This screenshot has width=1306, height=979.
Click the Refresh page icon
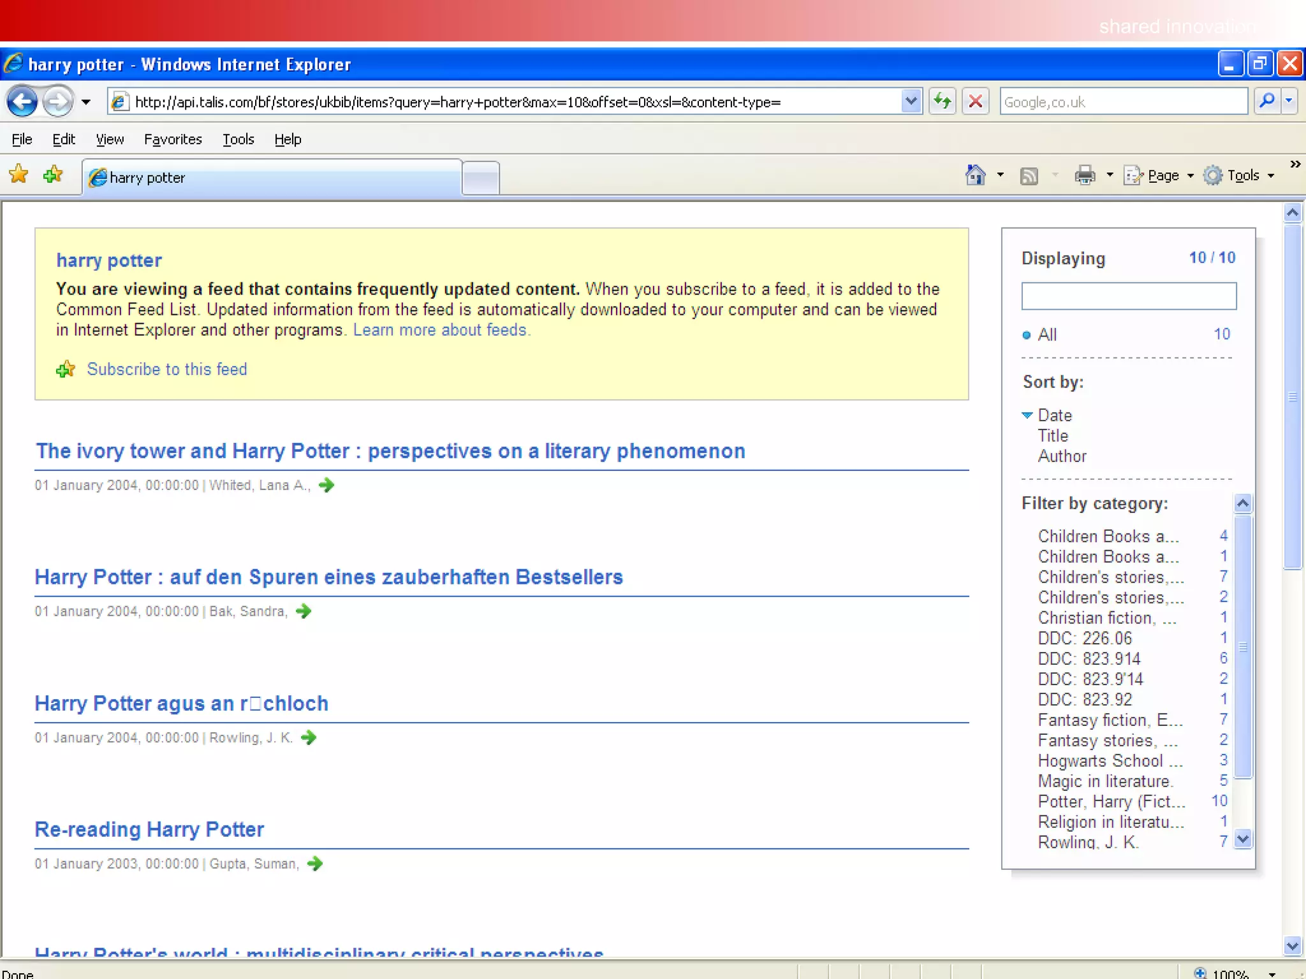click(x=943, y=101)
